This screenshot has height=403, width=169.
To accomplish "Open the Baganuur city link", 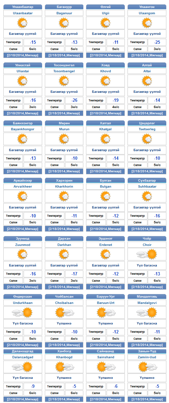I will point(64,13).
